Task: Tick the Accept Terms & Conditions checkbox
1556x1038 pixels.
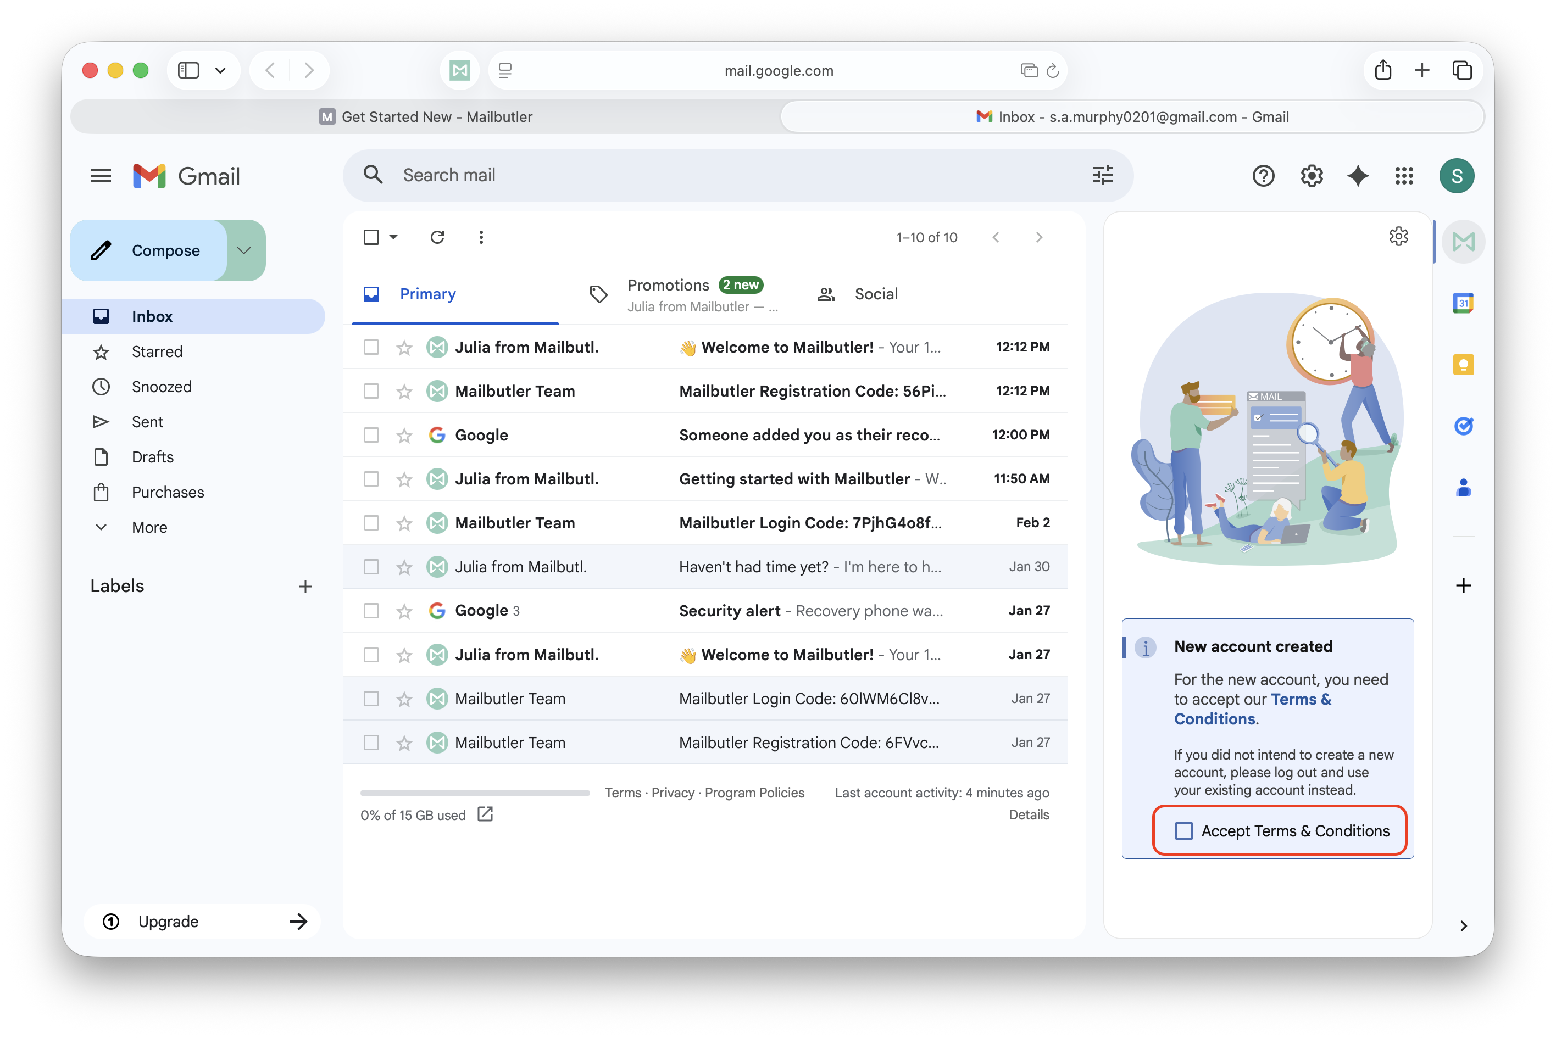Action: [1183, 831]
